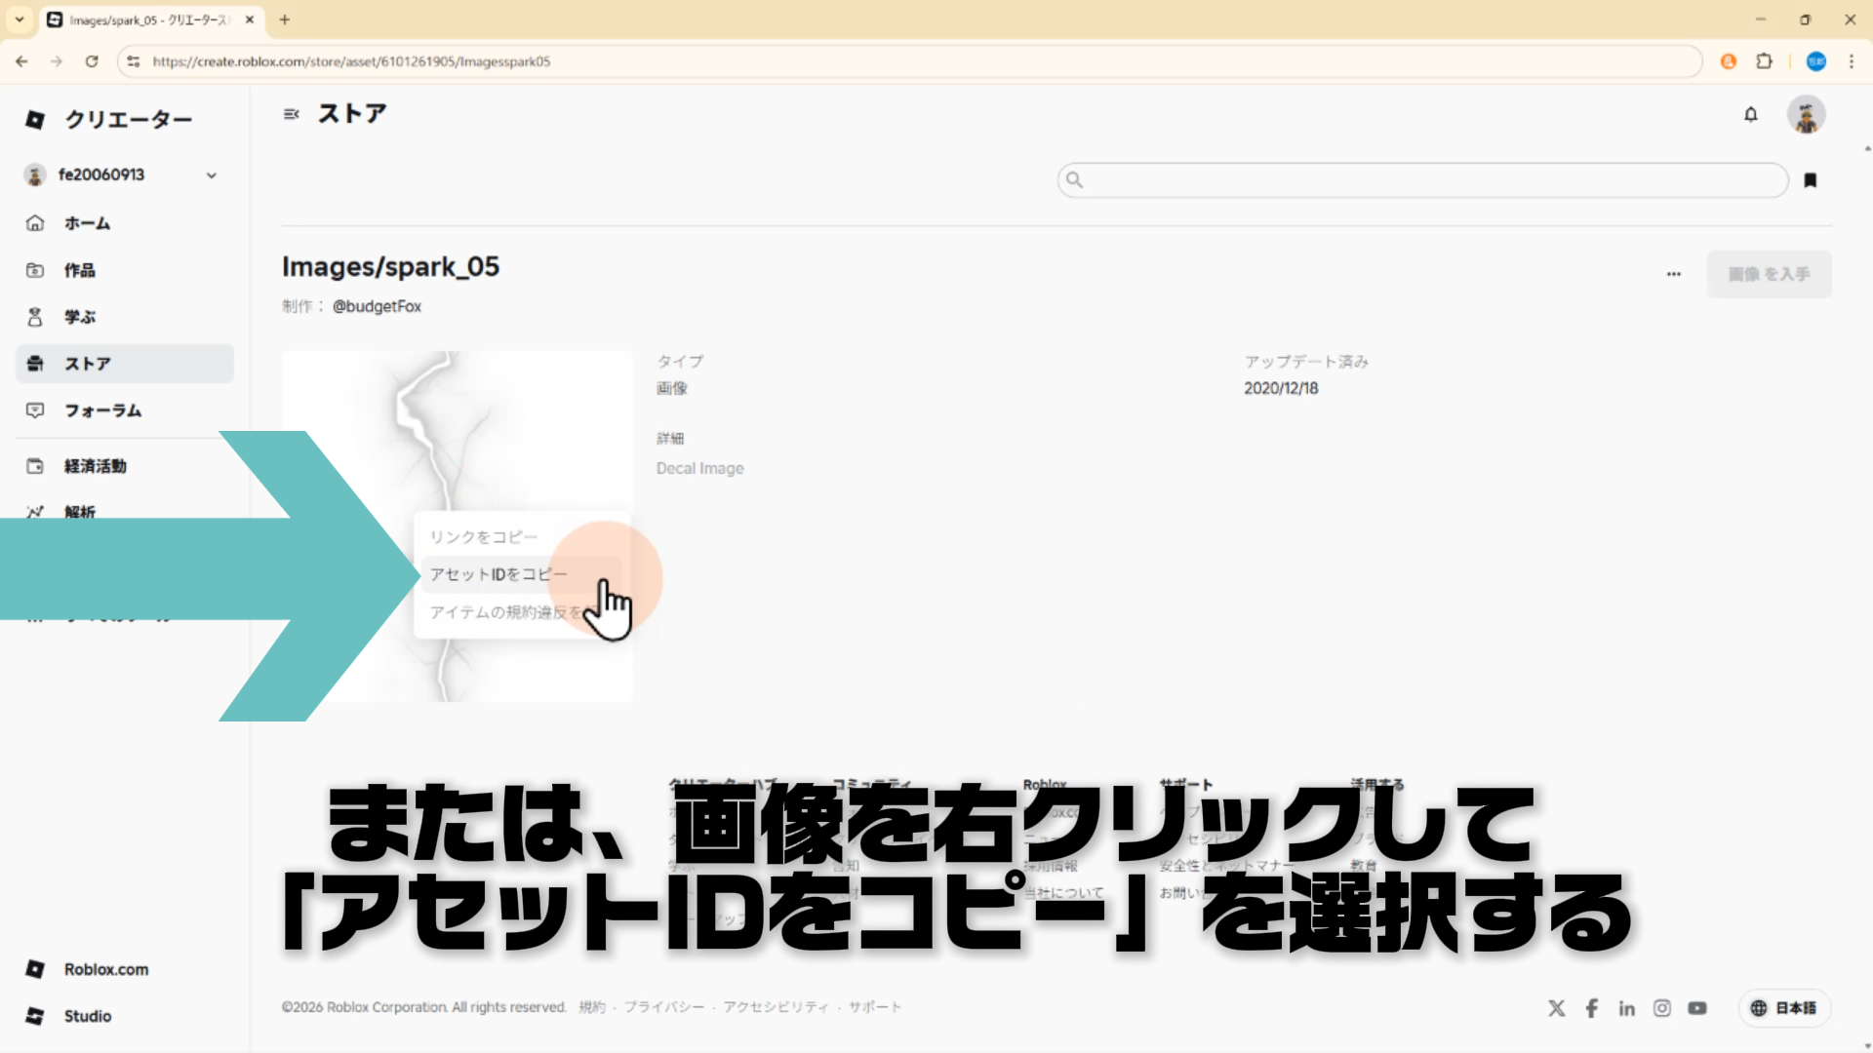This screenshot has height=1053, width=1873.
Task: Open Studio link in sidebar
Action: click(87, 1016)
